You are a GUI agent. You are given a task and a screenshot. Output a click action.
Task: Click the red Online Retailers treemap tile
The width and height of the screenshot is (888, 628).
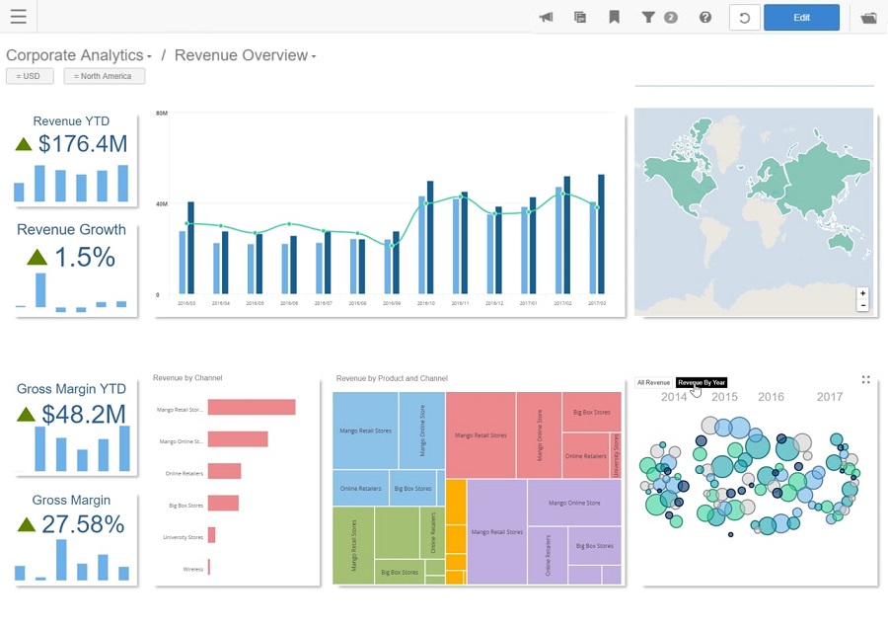[585, 456]
